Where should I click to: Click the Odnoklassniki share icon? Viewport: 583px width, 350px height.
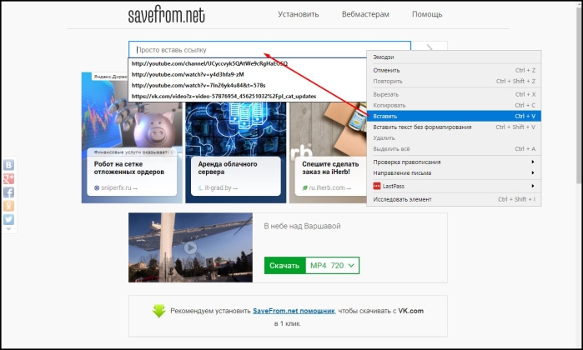coord(8,206)
